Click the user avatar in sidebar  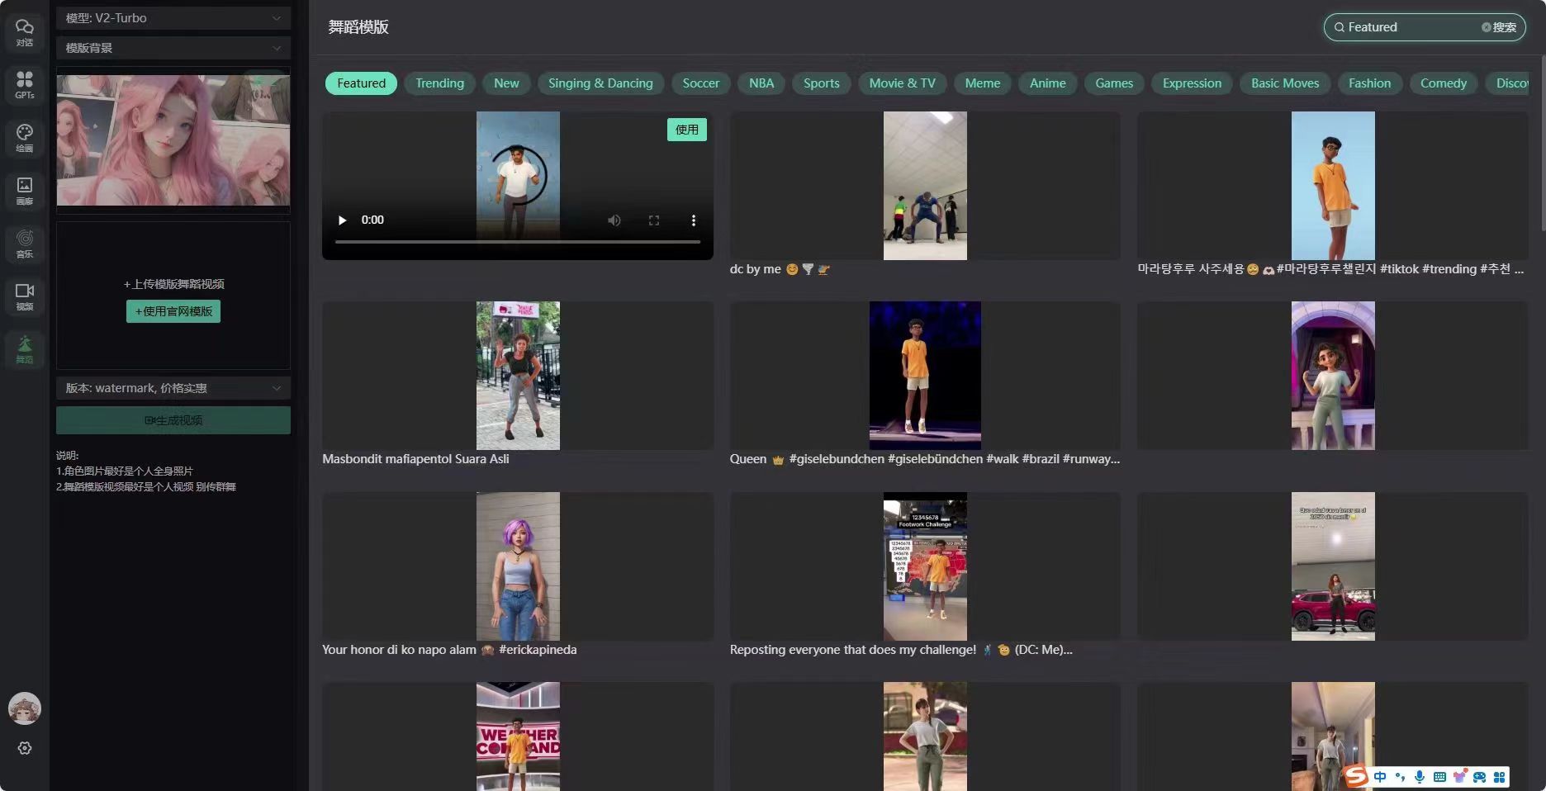tap(25, 708)
